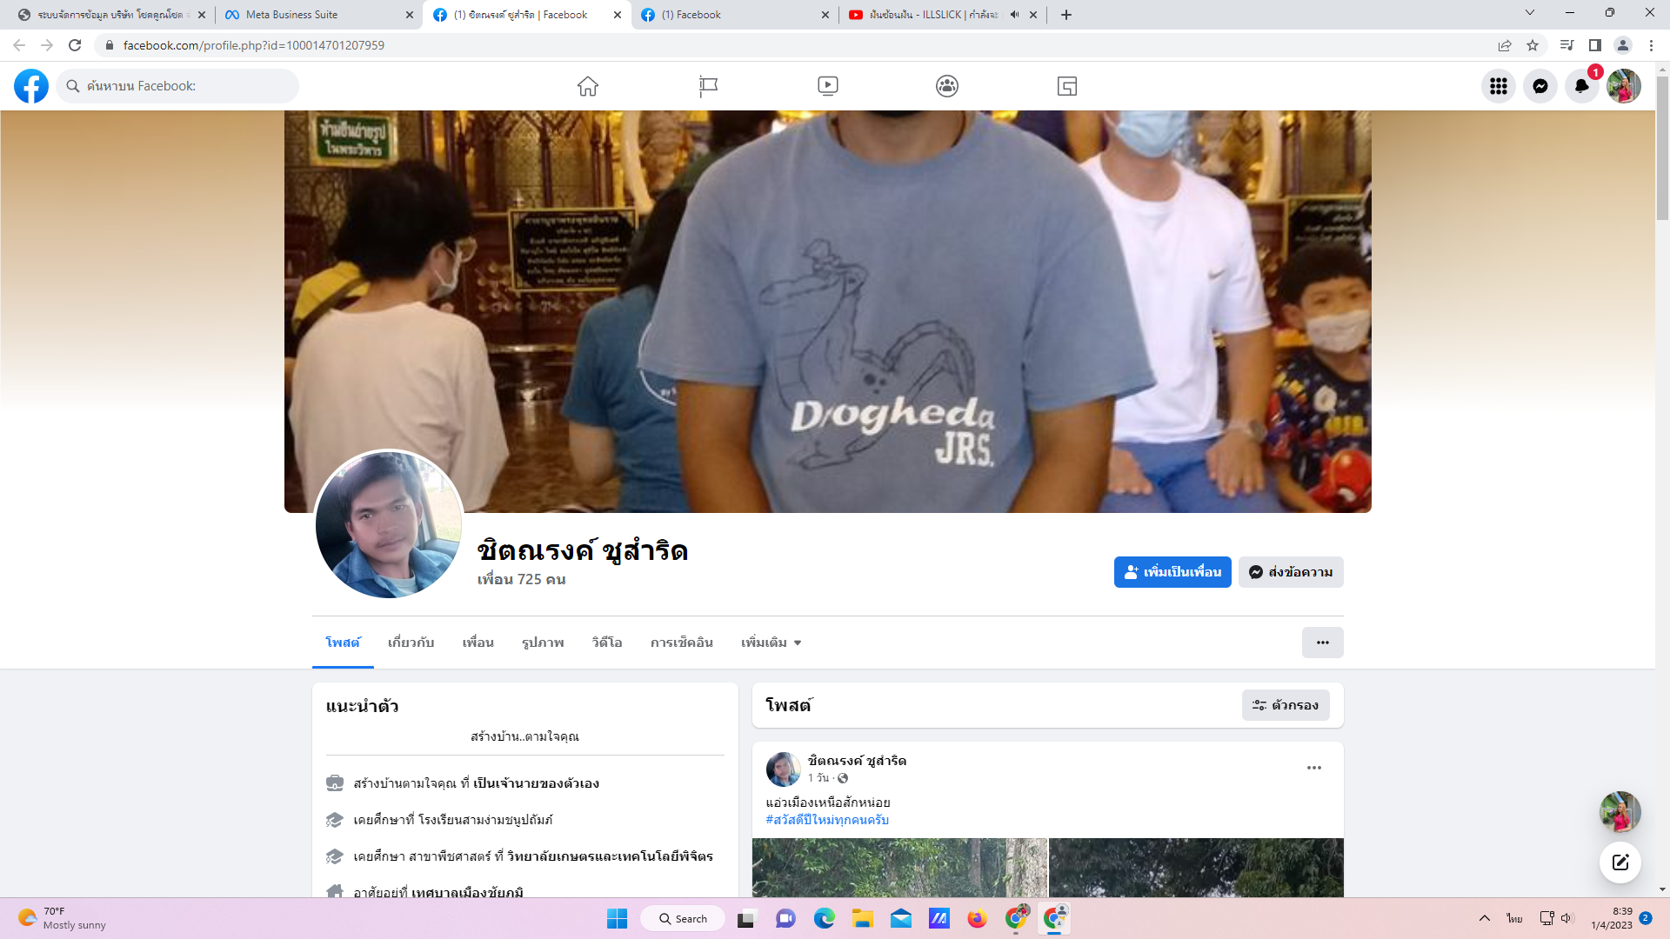Open profile three-dot options menu

coord(1322,643)
